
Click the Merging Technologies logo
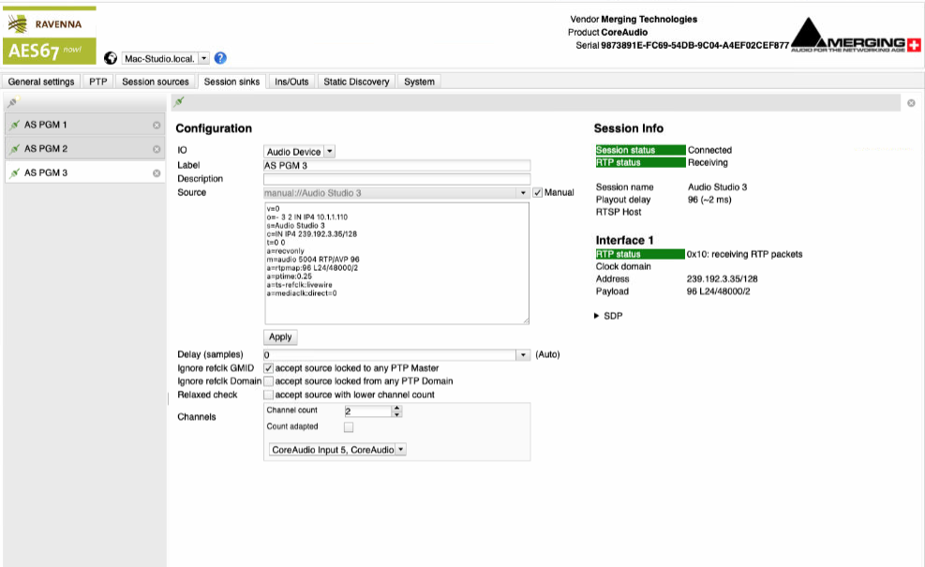tap(856, 36)
